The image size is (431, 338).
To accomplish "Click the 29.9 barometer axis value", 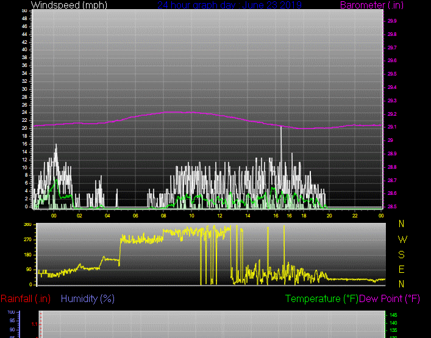I will click(392, 21).
